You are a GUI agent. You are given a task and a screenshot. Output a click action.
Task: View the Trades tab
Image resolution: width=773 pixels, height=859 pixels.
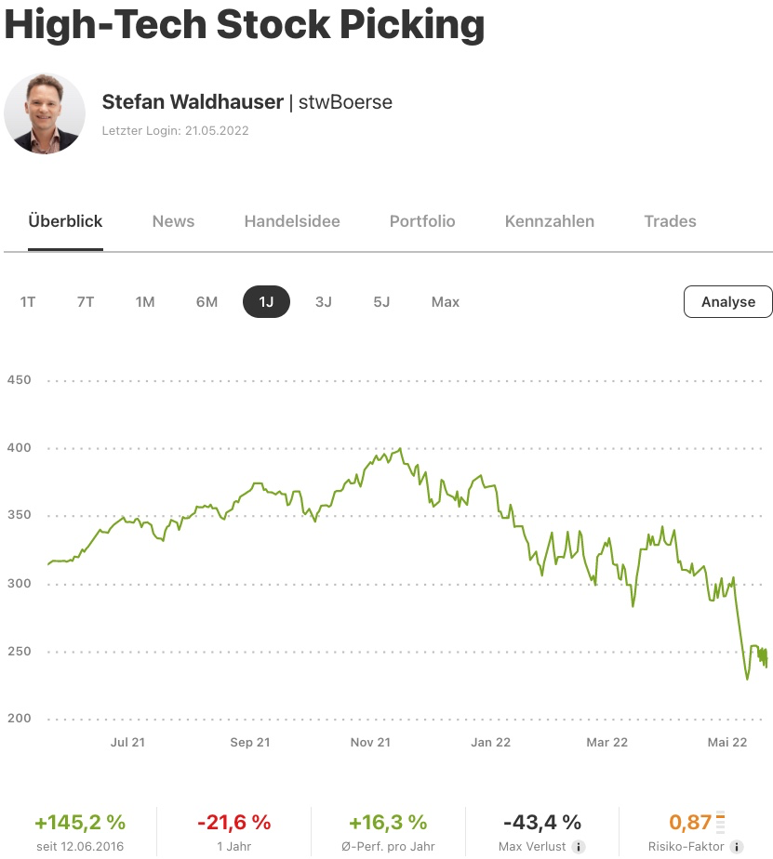pos(670,221)
